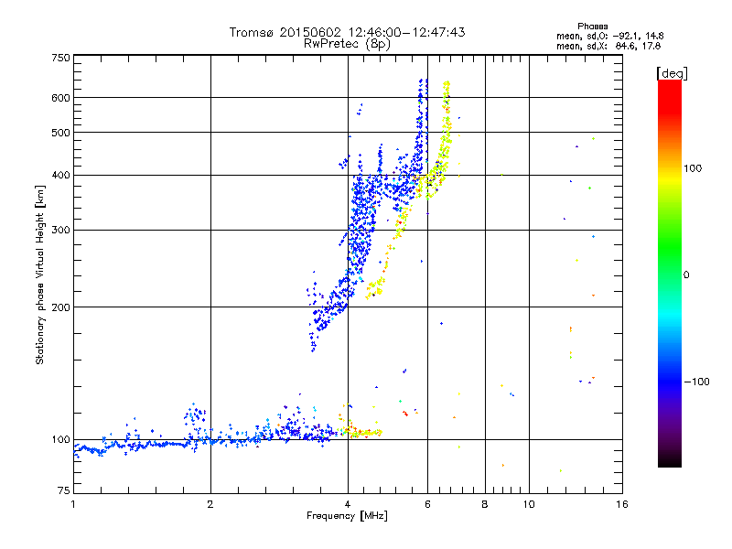Click the "500" height axis label
Viewport: 732px width, 549px height.
[x=61, y=133]
